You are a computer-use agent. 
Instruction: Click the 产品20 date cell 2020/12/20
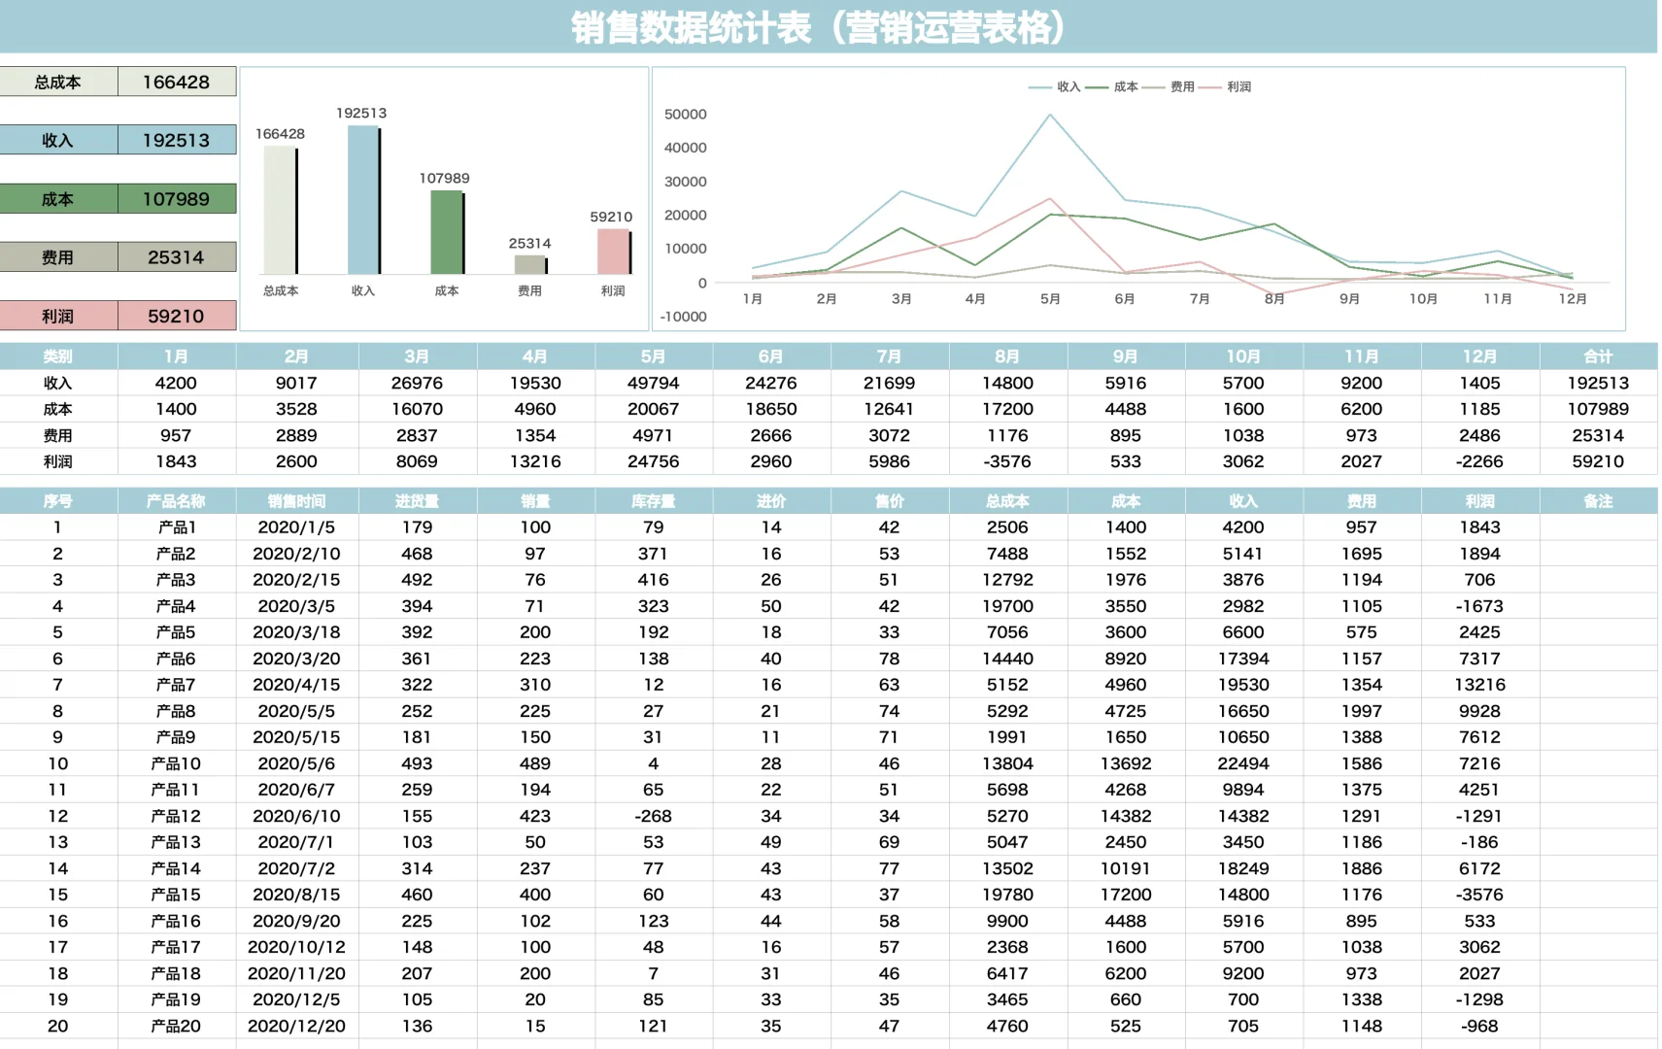click(x=297, y=1026)
